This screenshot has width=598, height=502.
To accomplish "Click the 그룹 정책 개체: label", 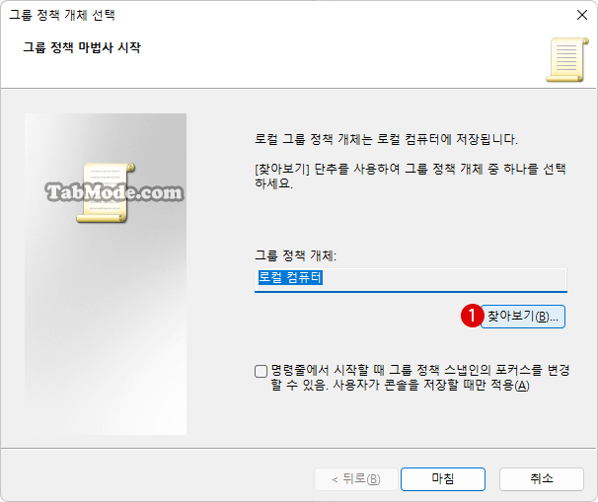I will pos(296,255).
